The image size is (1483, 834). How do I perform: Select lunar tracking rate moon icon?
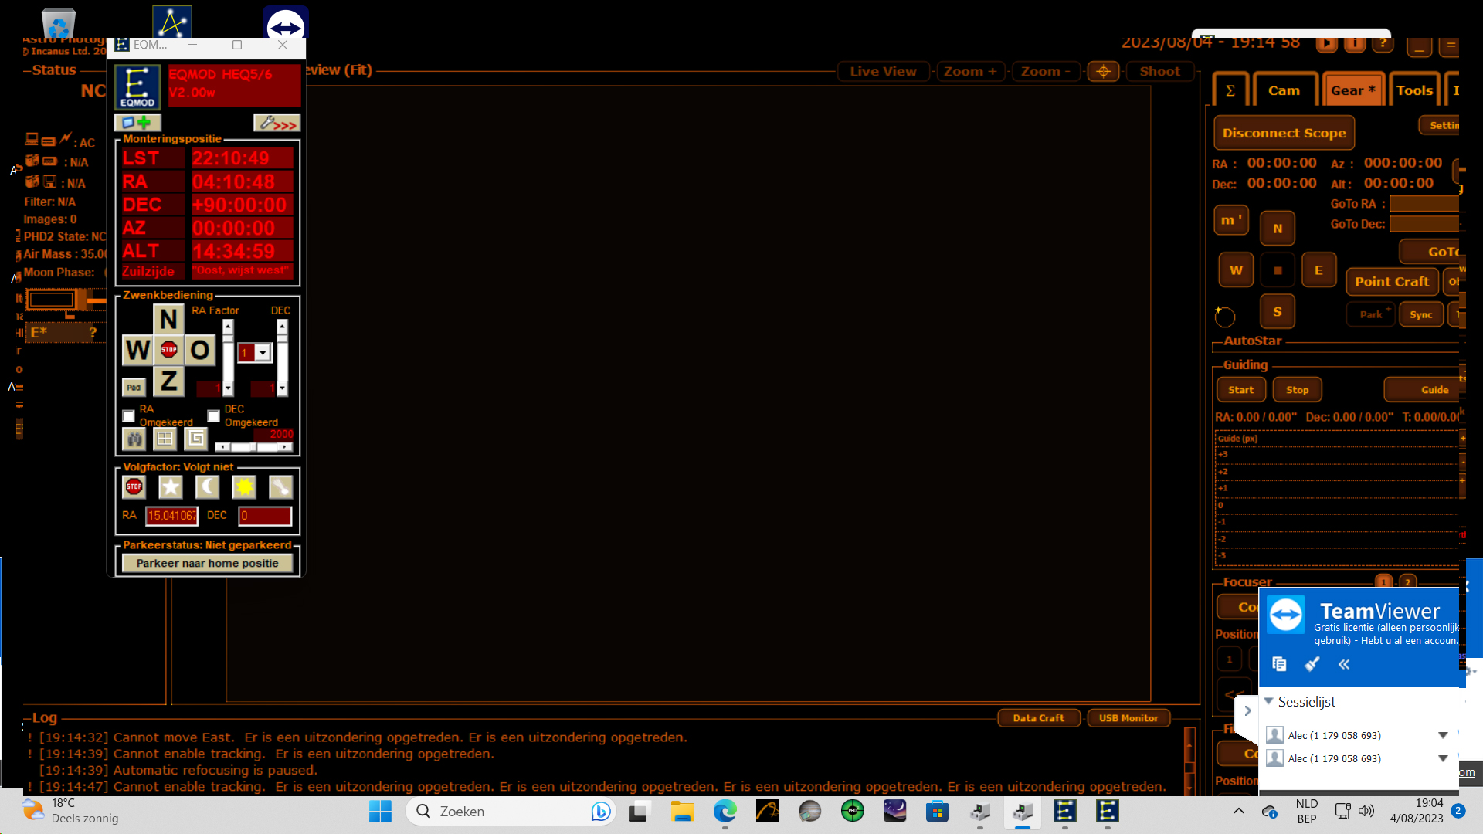207,486
